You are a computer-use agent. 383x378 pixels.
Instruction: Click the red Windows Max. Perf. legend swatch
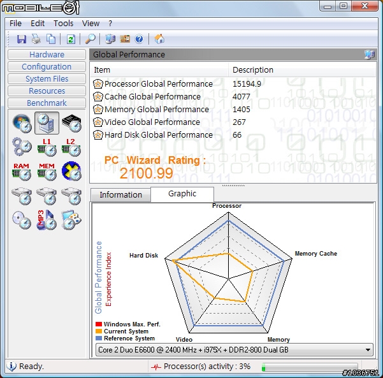coord(99,324)
